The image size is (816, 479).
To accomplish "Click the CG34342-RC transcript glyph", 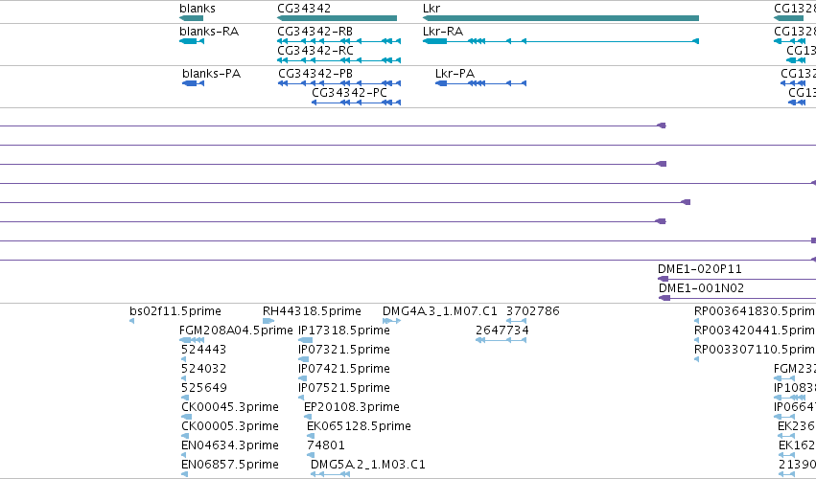I will pos(338,60).
